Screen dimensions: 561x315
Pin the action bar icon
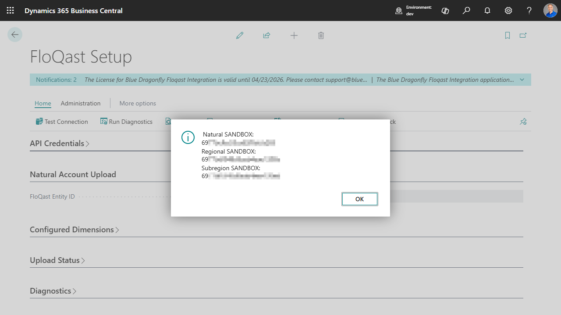point(523,122)
